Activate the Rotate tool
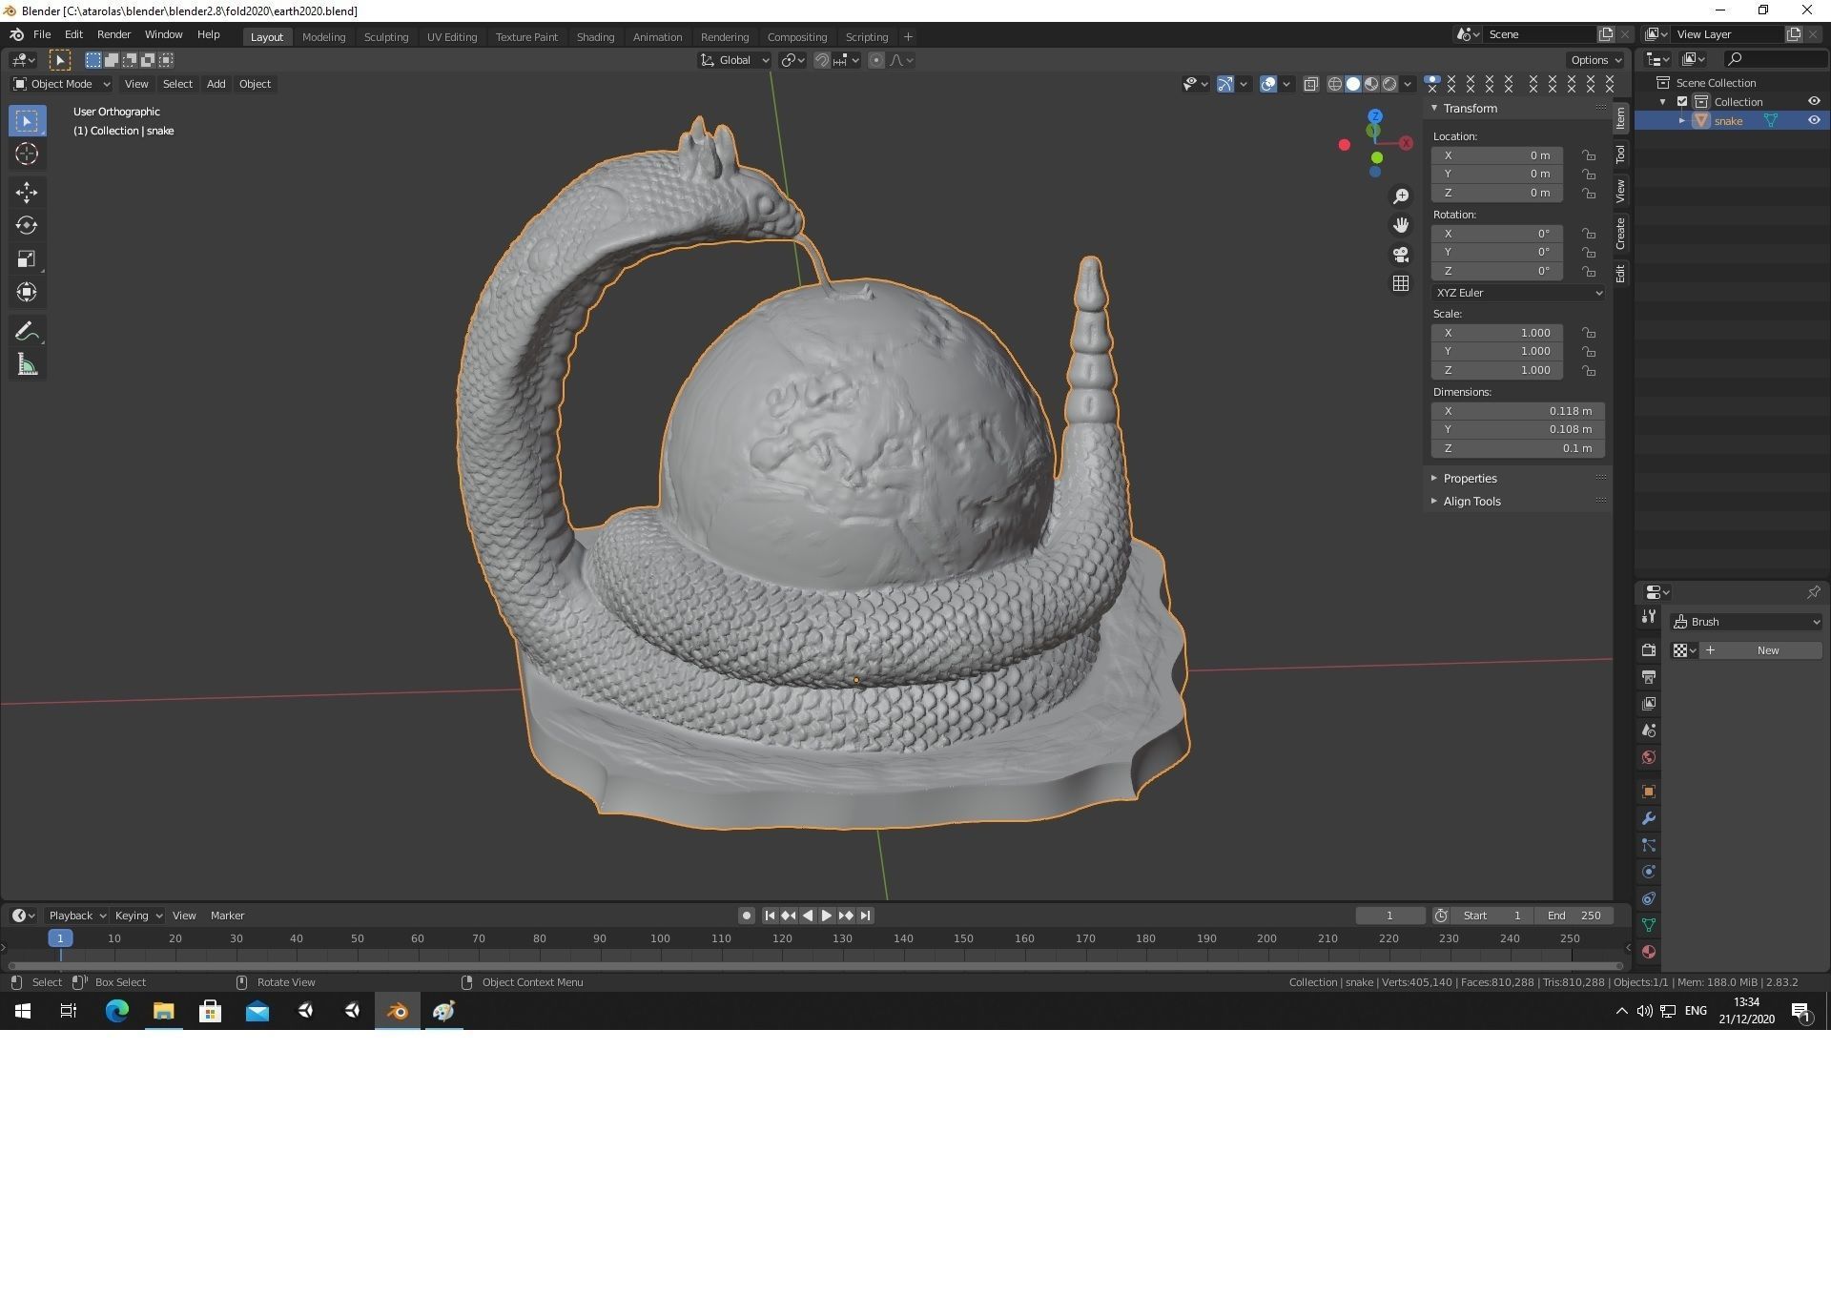1831x1297 pixels. pos(27,226)
